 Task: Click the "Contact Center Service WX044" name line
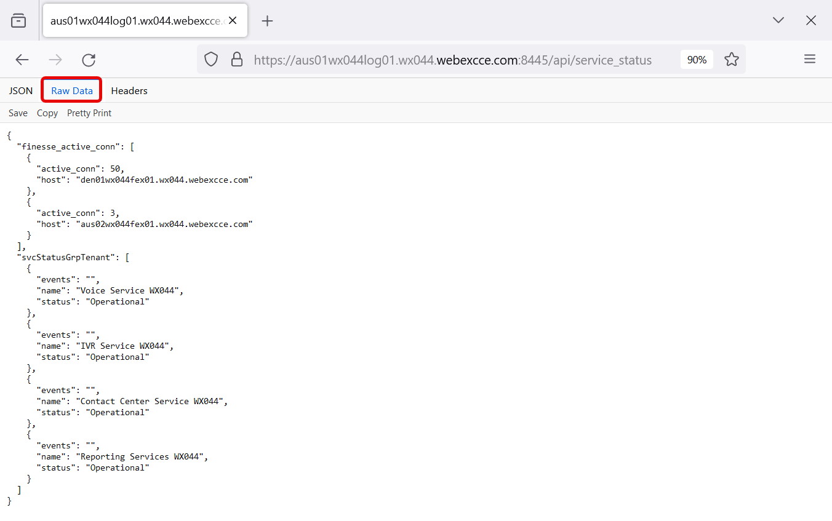[x=132, y=401]
